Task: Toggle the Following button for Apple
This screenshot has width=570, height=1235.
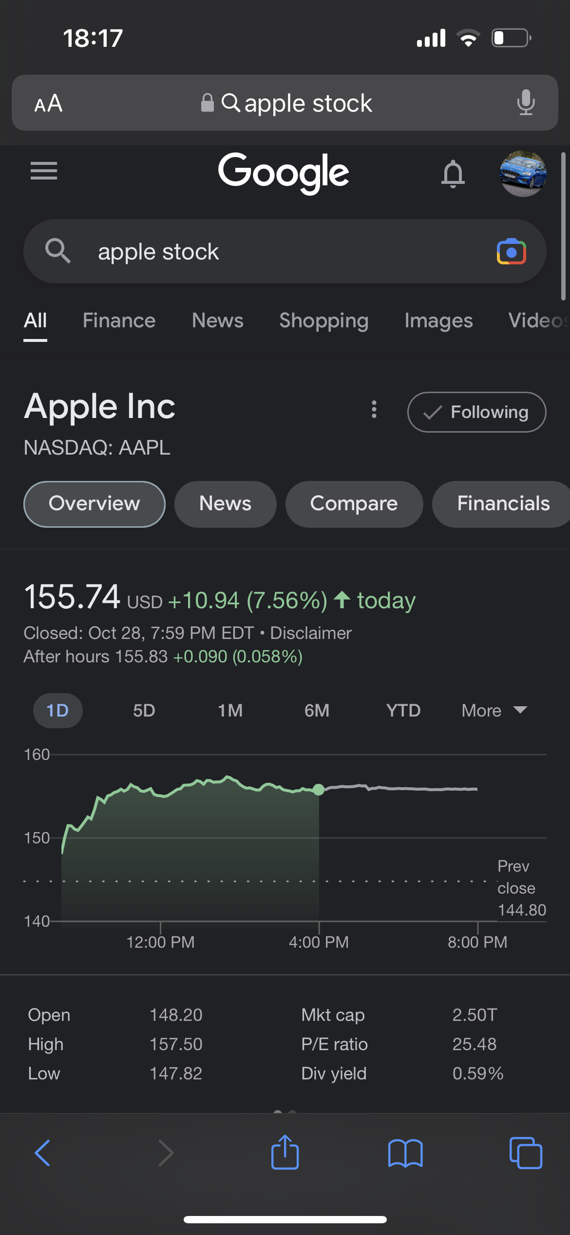Action: click(476, 412)
